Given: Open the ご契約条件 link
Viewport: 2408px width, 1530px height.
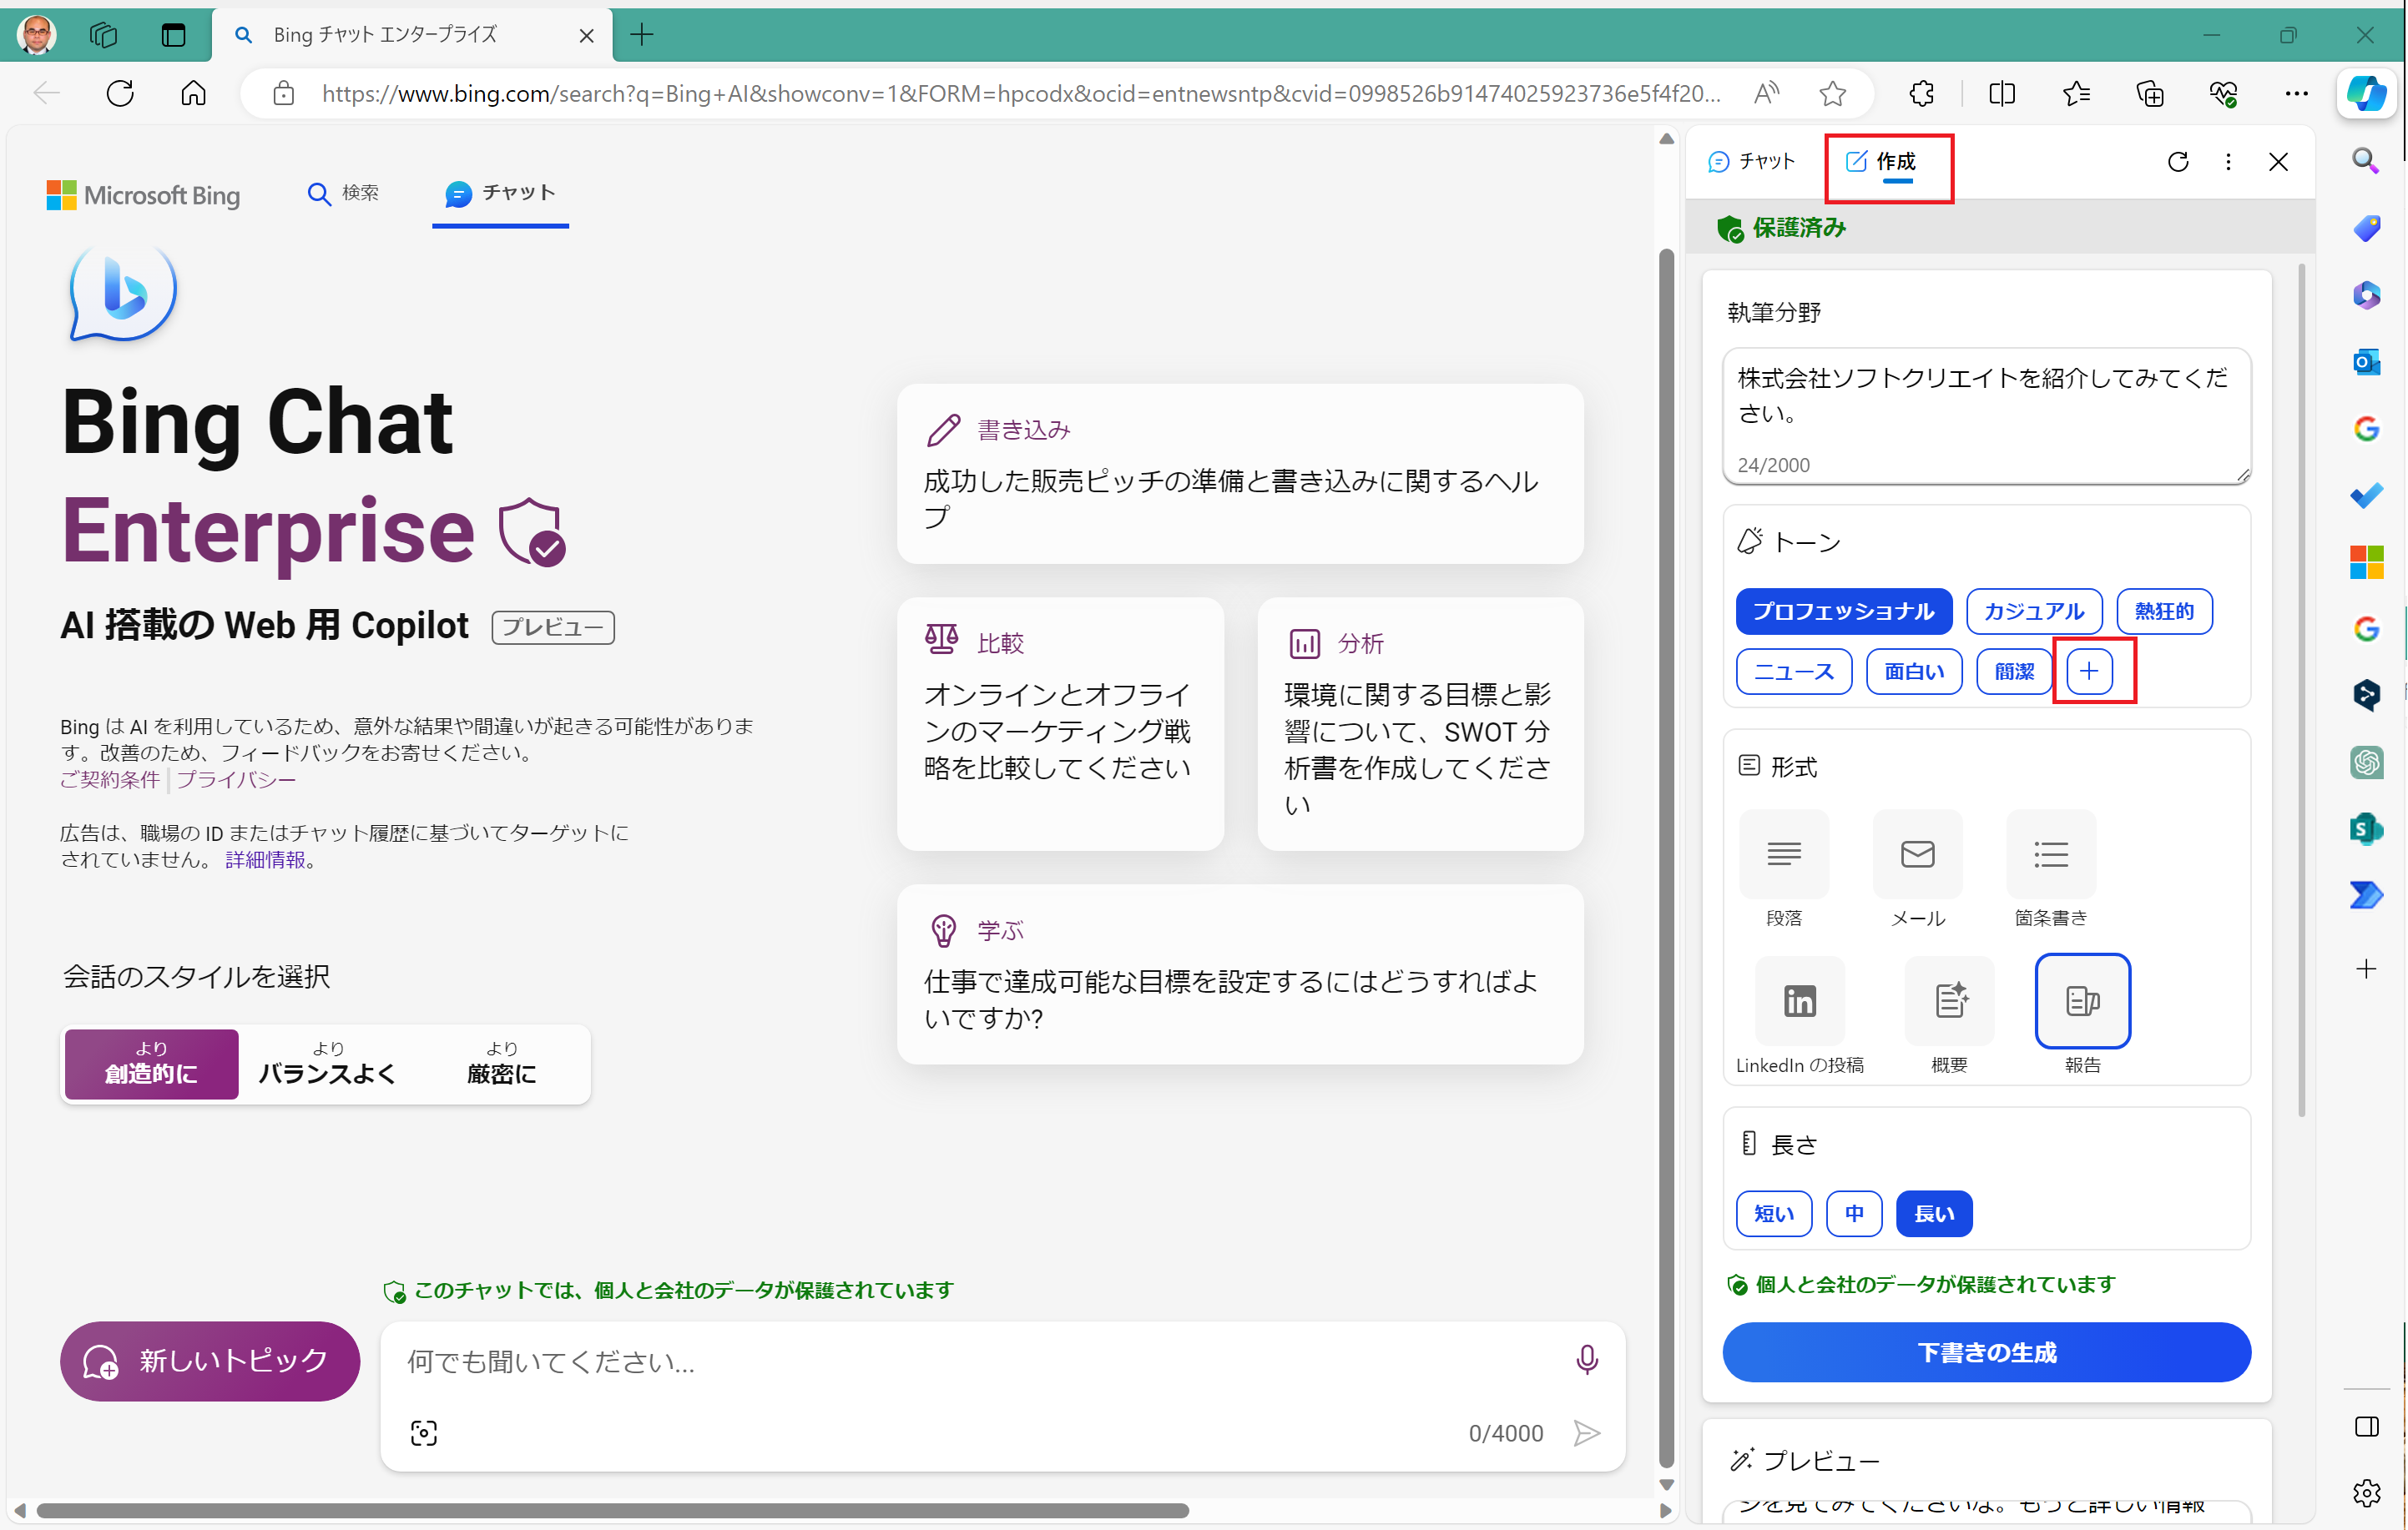Looking at the screenshot, I should pos(110,781).
